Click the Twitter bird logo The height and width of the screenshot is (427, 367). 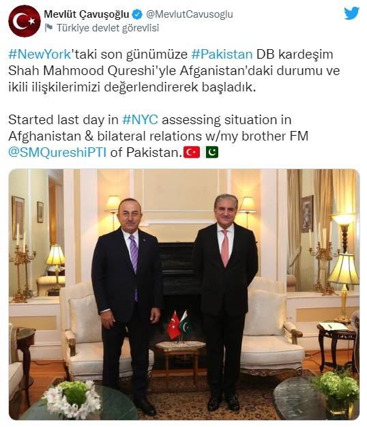click(351, 14)
